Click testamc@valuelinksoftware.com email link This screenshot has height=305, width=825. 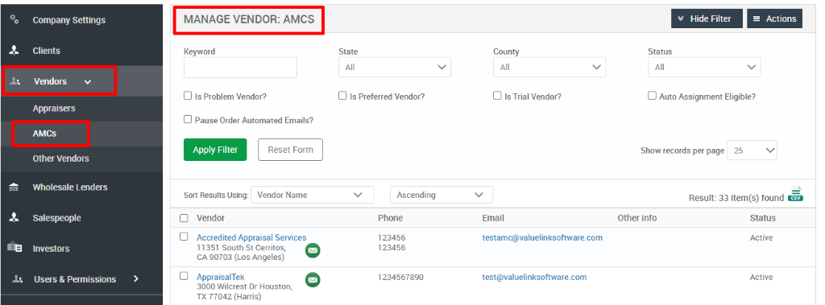(542, 237)
